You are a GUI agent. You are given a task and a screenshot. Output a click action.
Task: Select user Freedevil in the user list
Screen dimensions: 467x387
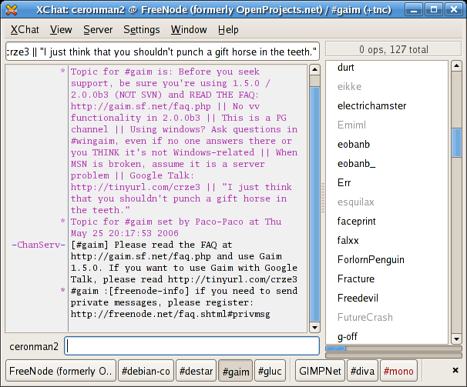tap(358, 298)
